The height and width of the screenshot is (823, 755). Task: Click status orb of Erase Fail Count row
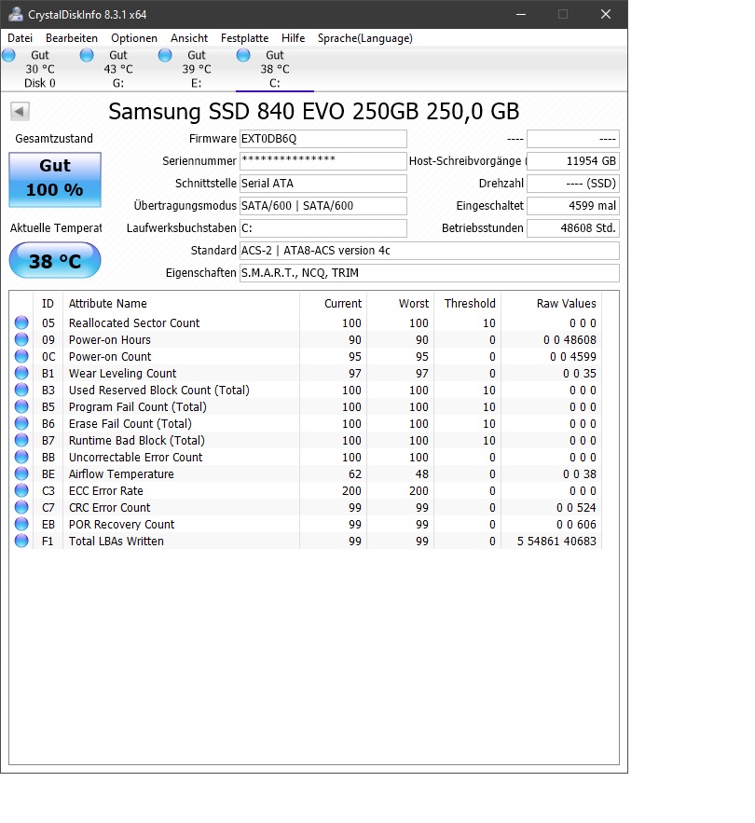click(x=21, y=423)
